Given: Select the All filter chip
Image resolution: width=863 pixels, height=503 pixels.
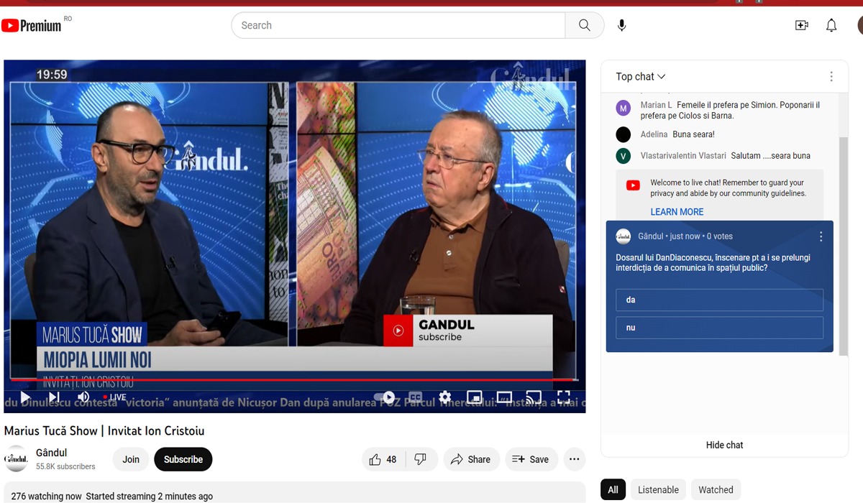Looking at the screenshot, I should click(613, 490).
